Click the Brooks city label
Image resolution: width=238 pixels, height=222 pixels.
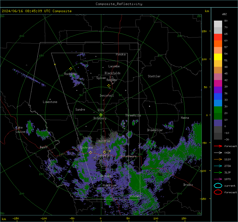coord(188,185)
